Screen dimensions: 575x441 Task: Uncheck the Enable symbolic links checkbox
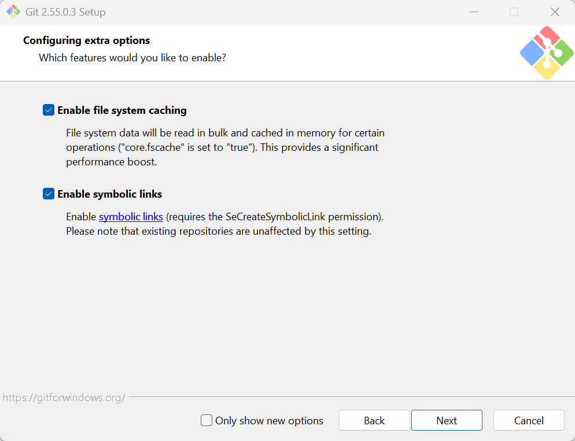[49, 194]
